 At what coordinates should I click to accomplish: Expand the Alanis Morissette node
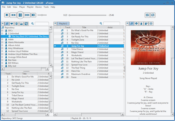tap(2, 42)
